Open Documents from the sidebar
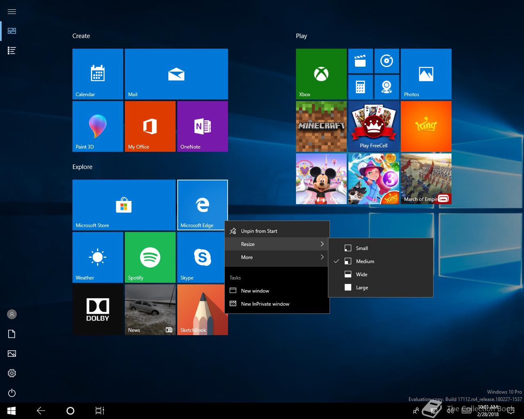The width and height of the screenshot is (524, 419). point(12,334)
